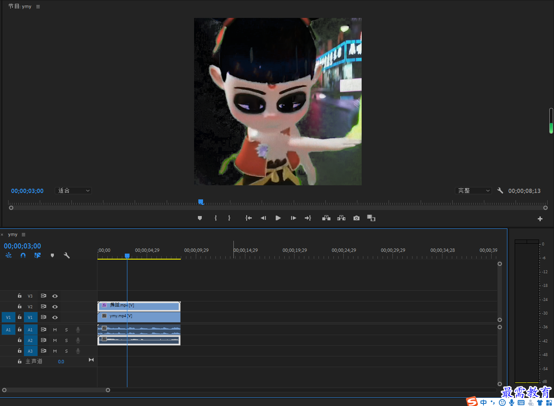Enable voice-over record on A1
Image resolution: width=554 pixels, height=406 pixels.
(x=78, y=330)
